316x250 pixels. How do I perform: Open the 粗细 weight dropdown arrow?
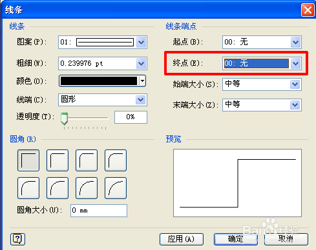pyautogui.click(x=142, y=63)
